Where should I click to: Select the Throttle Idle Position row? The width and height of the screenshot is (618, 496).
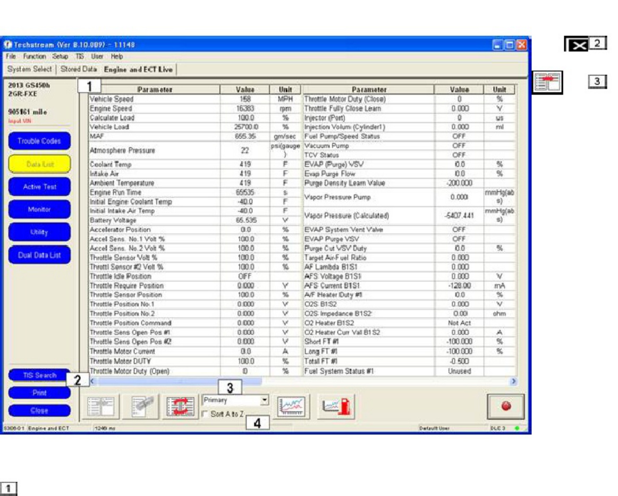pos(195,276)
